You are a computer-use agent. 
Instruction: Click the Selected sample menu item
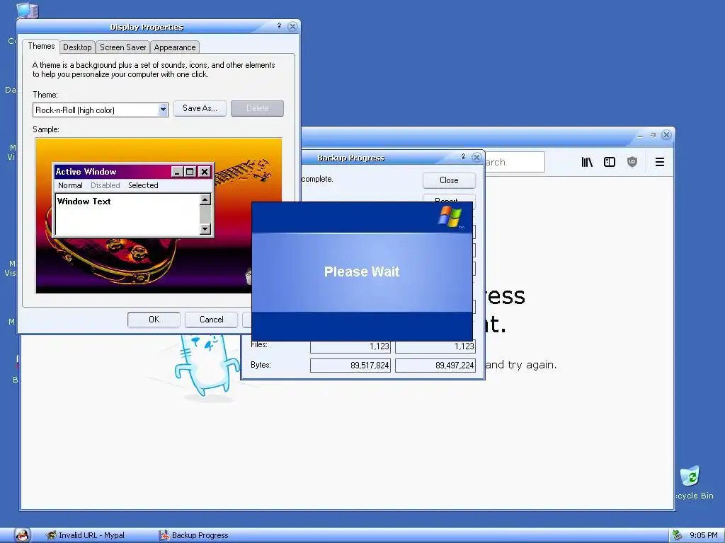pyautogui.click(x=143, y=185)
